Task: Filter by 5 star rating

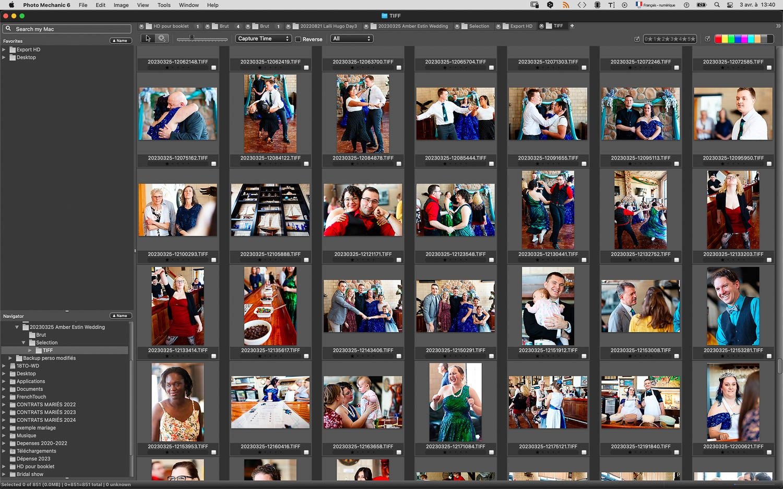Action: [x=691, y=39]
